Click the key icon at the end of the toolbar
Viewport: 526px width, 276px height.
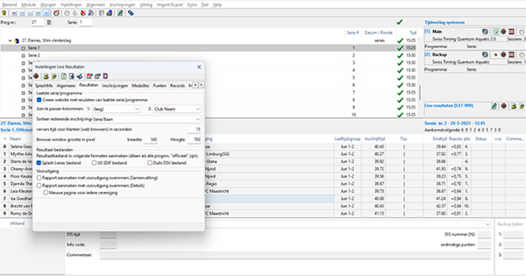(x=130, y=14)
